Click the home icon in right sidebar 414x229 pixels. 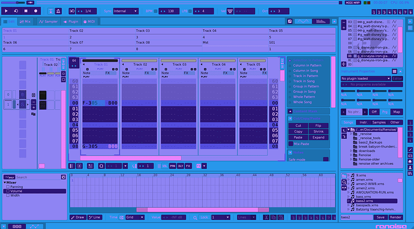click(x=410, y=161)
